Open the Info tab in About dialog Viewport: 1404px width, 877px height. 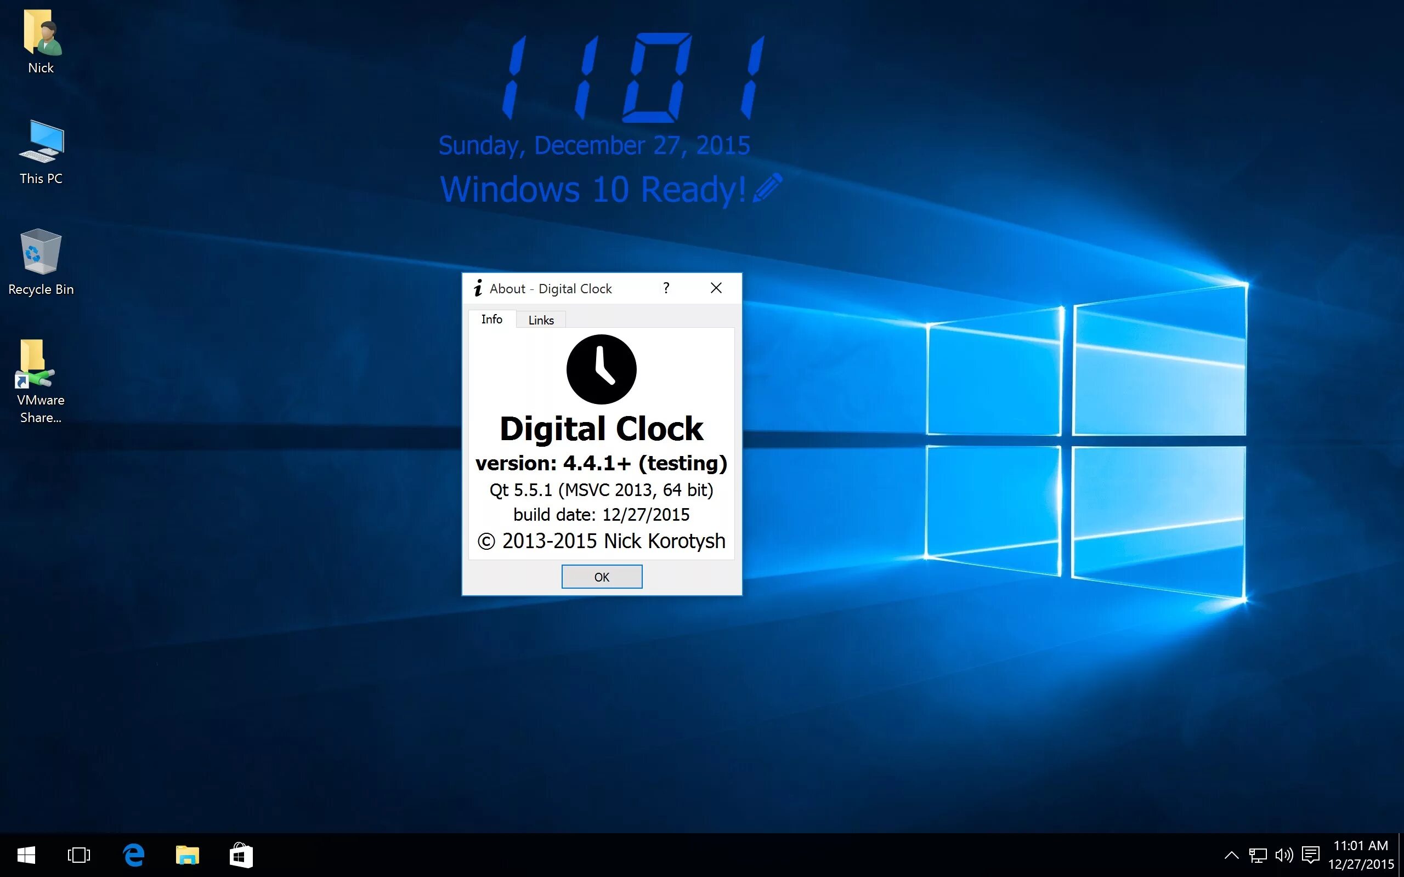click(x=492, y=319)
